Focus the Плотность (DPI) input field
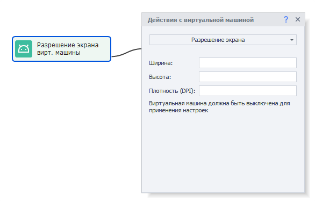 point(248,91)
